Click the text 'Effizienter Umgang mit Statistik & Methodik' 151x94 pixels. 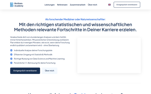33,55
